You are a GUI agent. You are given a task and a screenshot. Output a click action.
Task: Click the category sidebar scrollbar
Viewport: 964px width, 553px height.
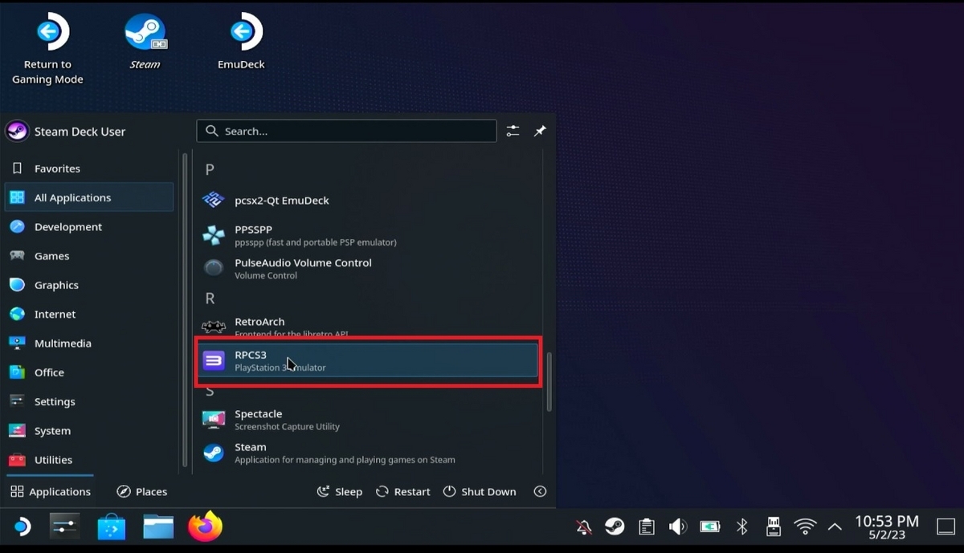184,309
